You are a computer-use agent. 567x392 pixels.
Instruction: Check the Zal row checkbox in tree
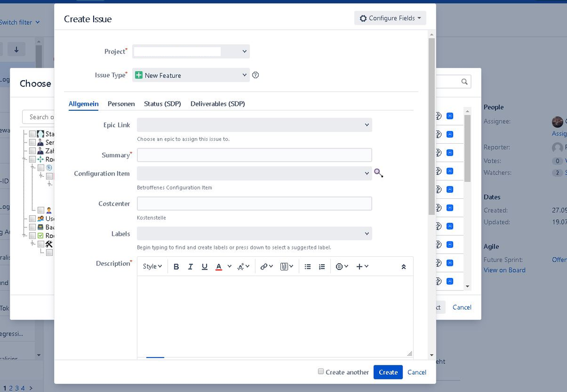pyautogui.click(x=32, y=151)
